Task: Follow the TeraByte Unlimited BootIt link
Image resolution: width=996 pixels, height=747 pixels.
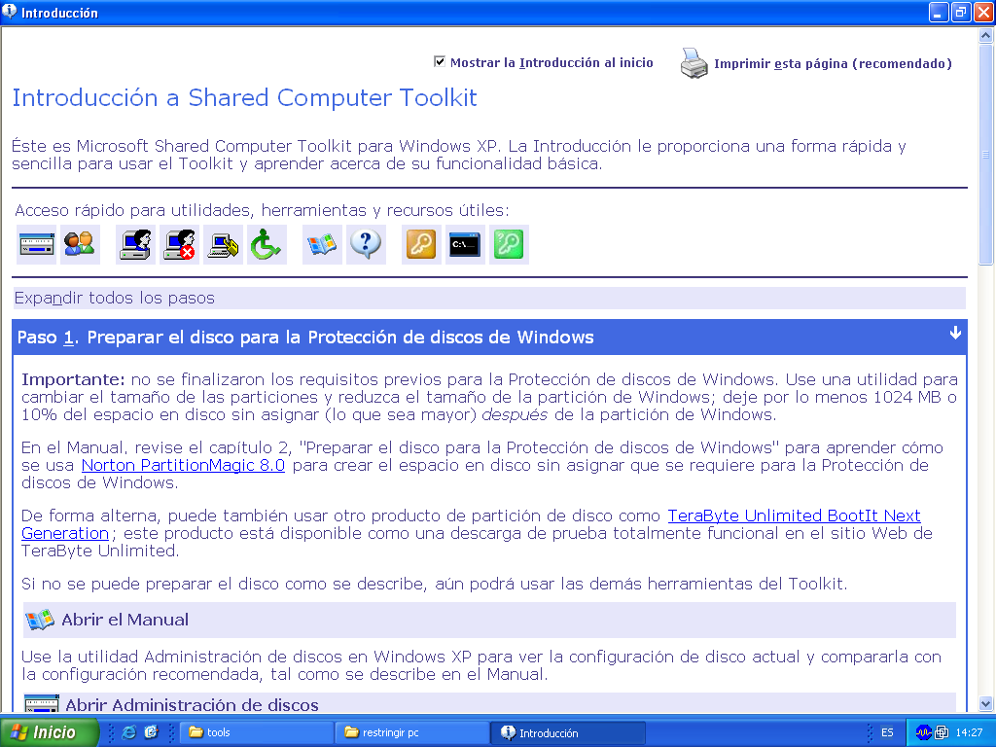Action: (x=793, y=516)
